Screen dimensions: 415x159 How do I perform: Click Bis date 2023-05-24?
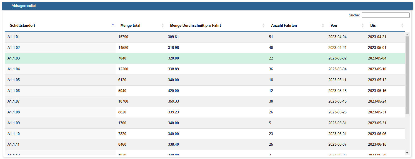377,101
